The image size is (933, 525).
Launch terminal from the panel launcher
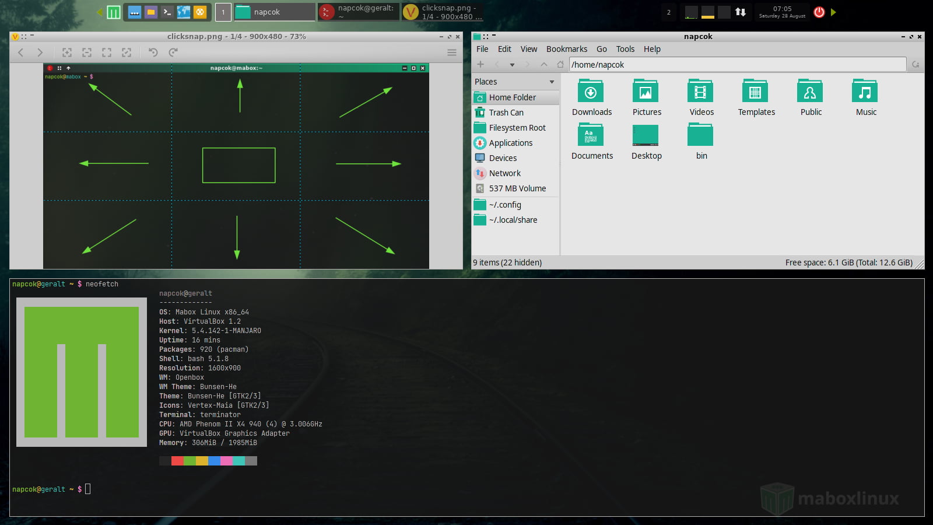(167, 12)
